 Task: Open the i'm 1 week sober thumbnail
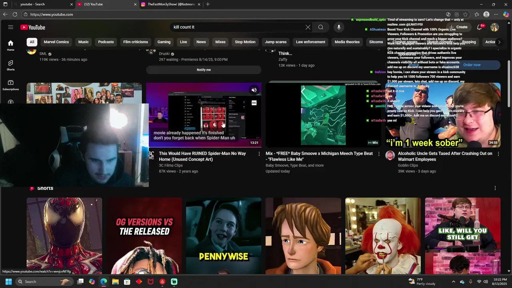pos(443,115)
